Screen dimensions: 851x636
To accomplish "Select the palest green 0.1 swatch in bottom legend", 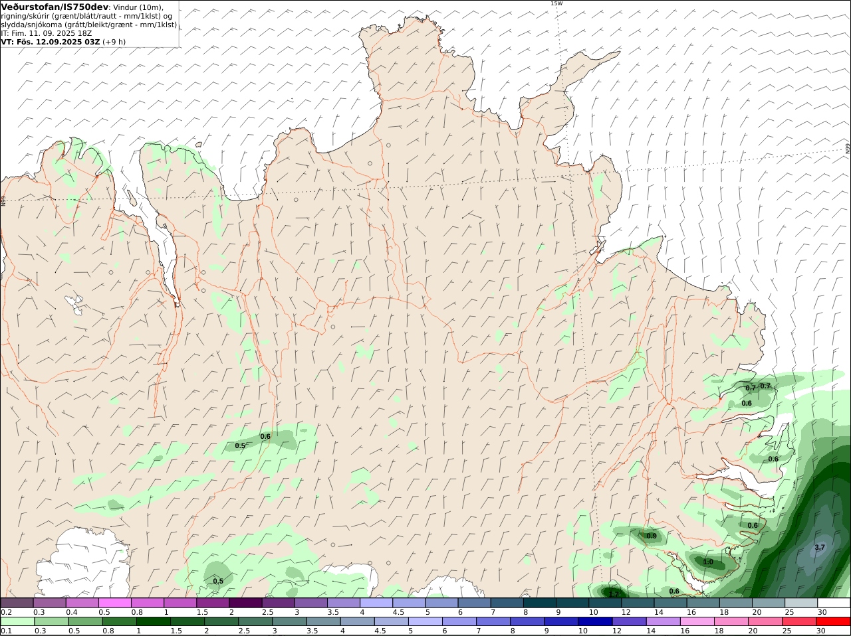I will [17, 622].
